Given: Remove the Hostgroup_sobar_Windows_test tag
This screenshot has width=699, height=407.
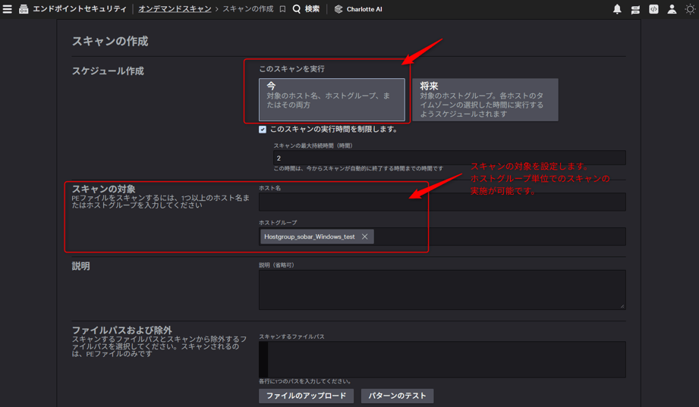Looking at the screenshot, I should tap(365, 236).
